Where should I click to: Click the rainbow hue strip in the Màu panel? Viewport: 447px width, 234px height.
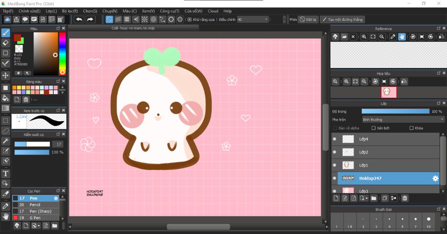pyautogui.click(x=62, y=53)
